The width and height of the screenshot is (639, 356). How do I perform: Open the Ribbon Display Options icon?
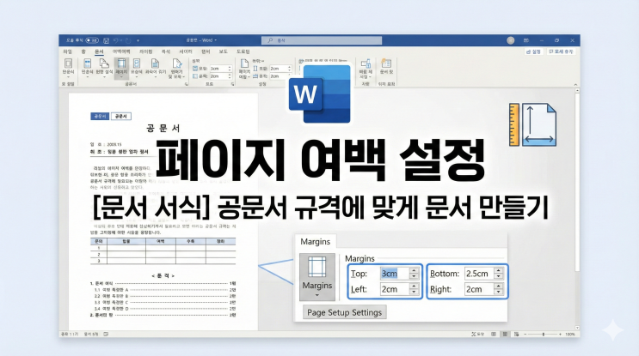(526, 40)
